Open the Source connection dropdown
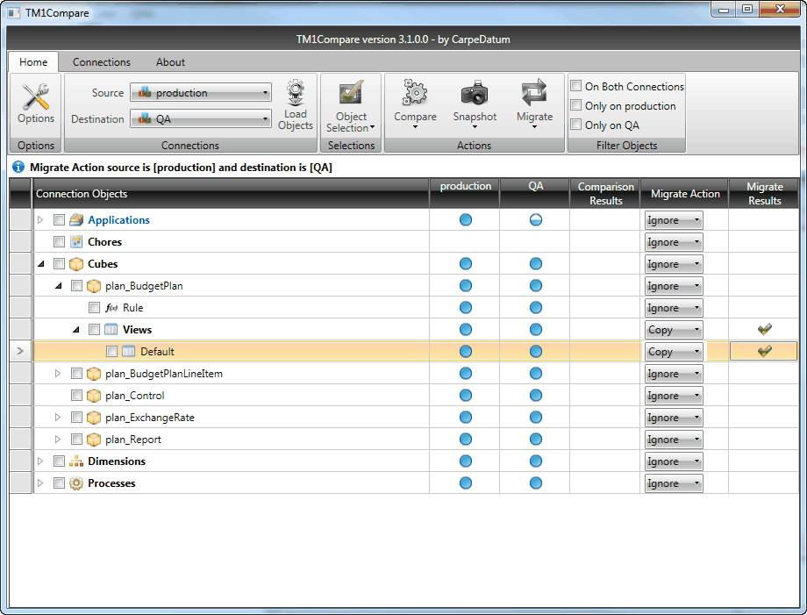This screenshot has width=807, height=615. (x=201, y=93)
